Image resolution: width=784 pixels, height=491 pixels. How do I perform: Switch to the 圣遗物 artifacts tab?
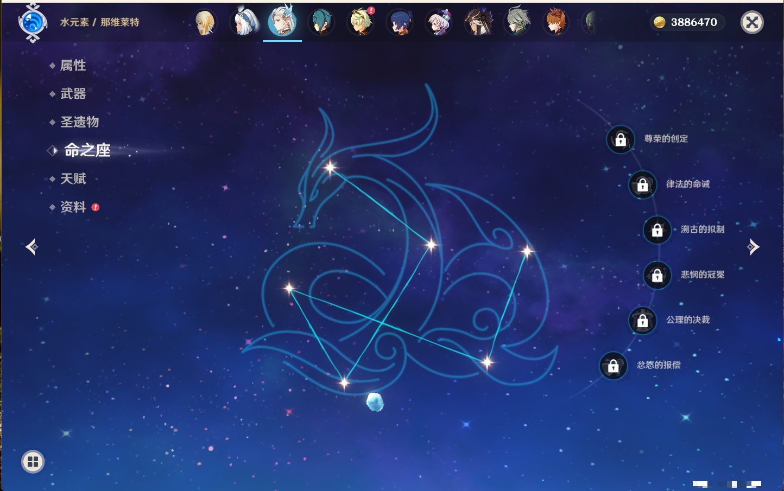pos(79,122)
